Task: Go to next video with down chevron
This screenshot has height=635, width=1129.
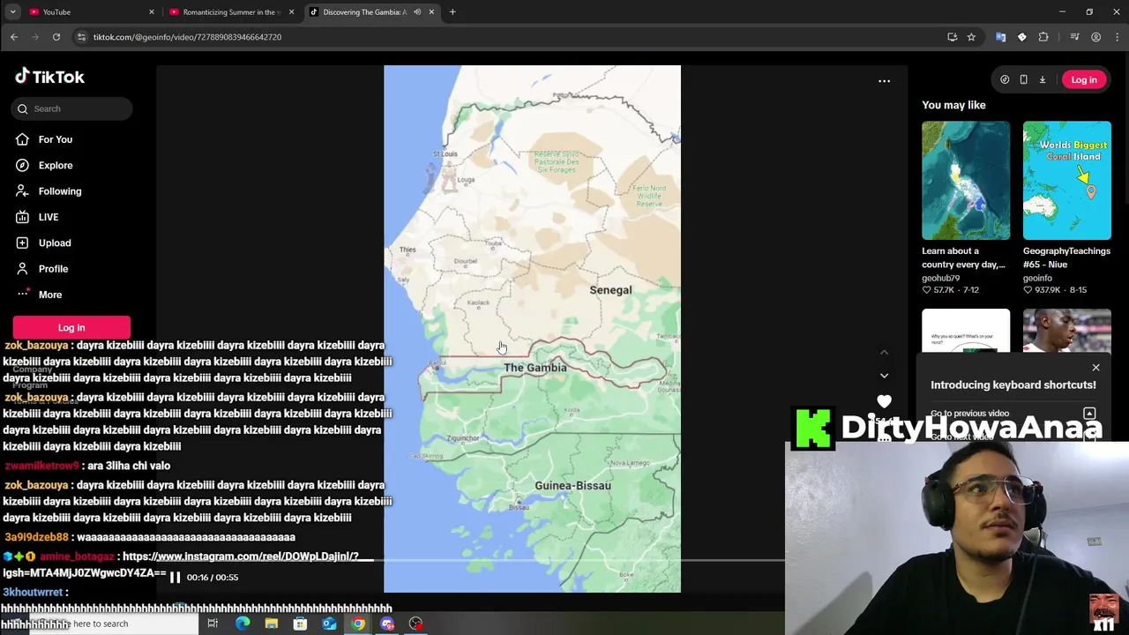Action: tap(884, 376)
